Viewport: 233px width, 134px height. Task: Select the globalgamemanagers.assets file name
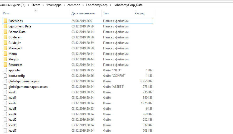coord(28,87)
